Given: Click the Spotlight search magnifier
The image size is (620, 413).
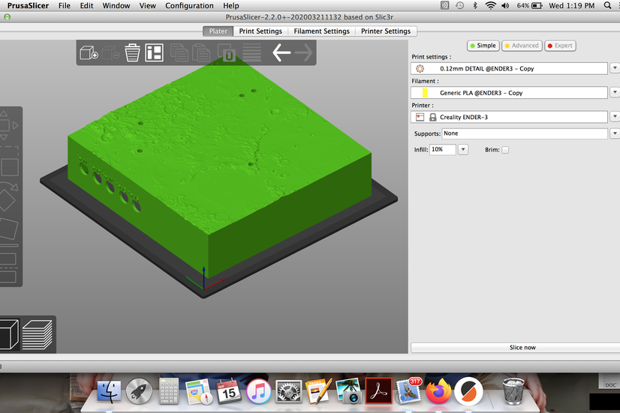Looking at the screenshot, I should (x=607, y=5).
